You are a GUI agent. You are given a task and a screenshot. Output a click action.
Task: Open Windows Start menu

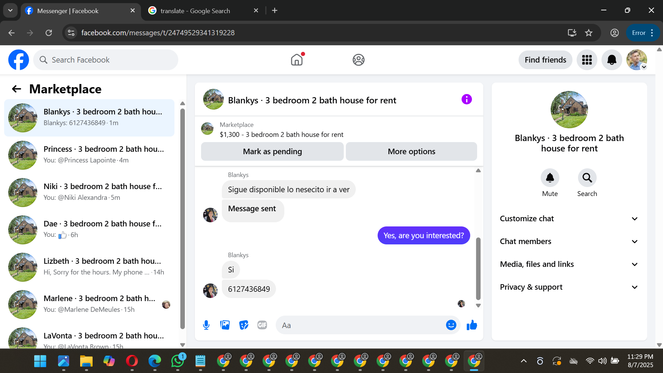pyautogui.click(x=40, y=361)
